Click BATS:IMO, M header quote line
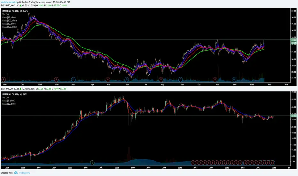298x176 pixels. click(x=34, y=89)
